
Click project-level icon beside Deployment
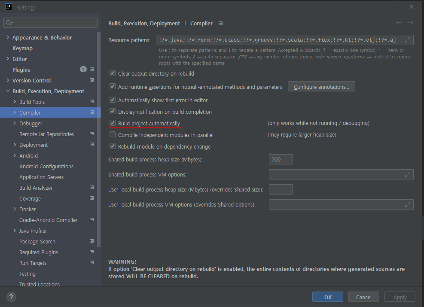pyautogui.click(x=92, y=145)
